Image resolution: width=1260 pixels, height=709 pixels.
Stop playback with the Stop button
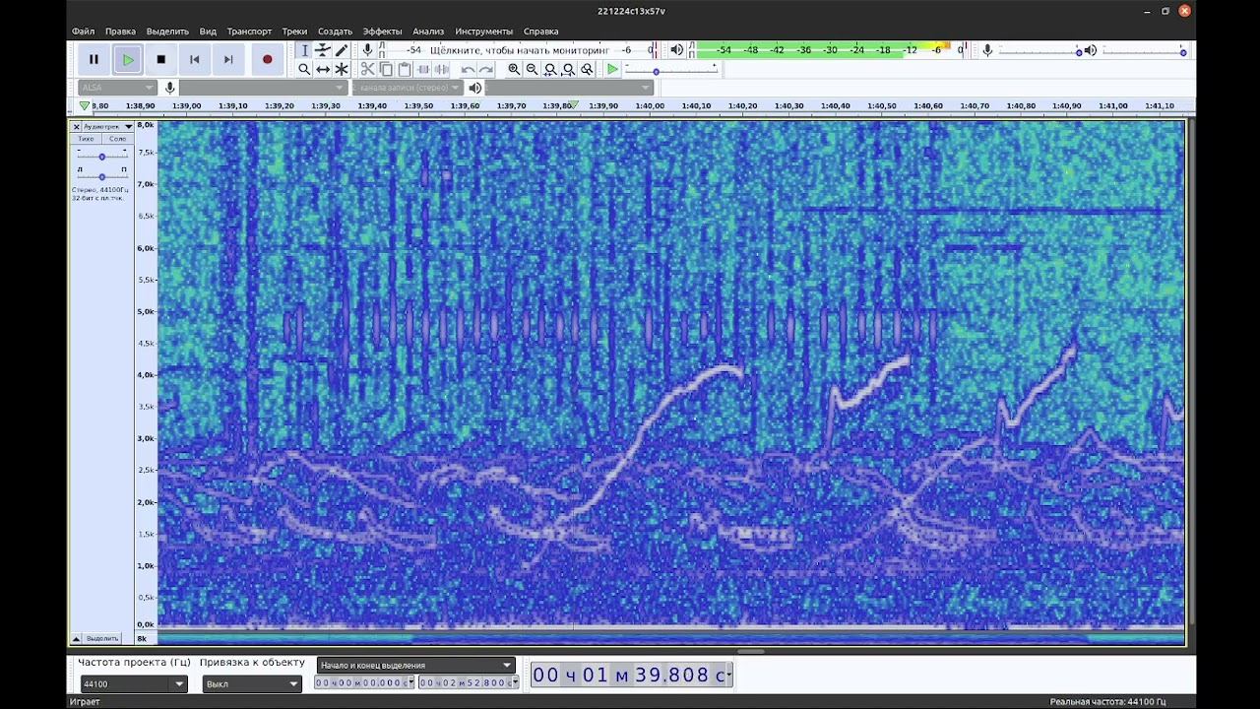coord(161,59)
